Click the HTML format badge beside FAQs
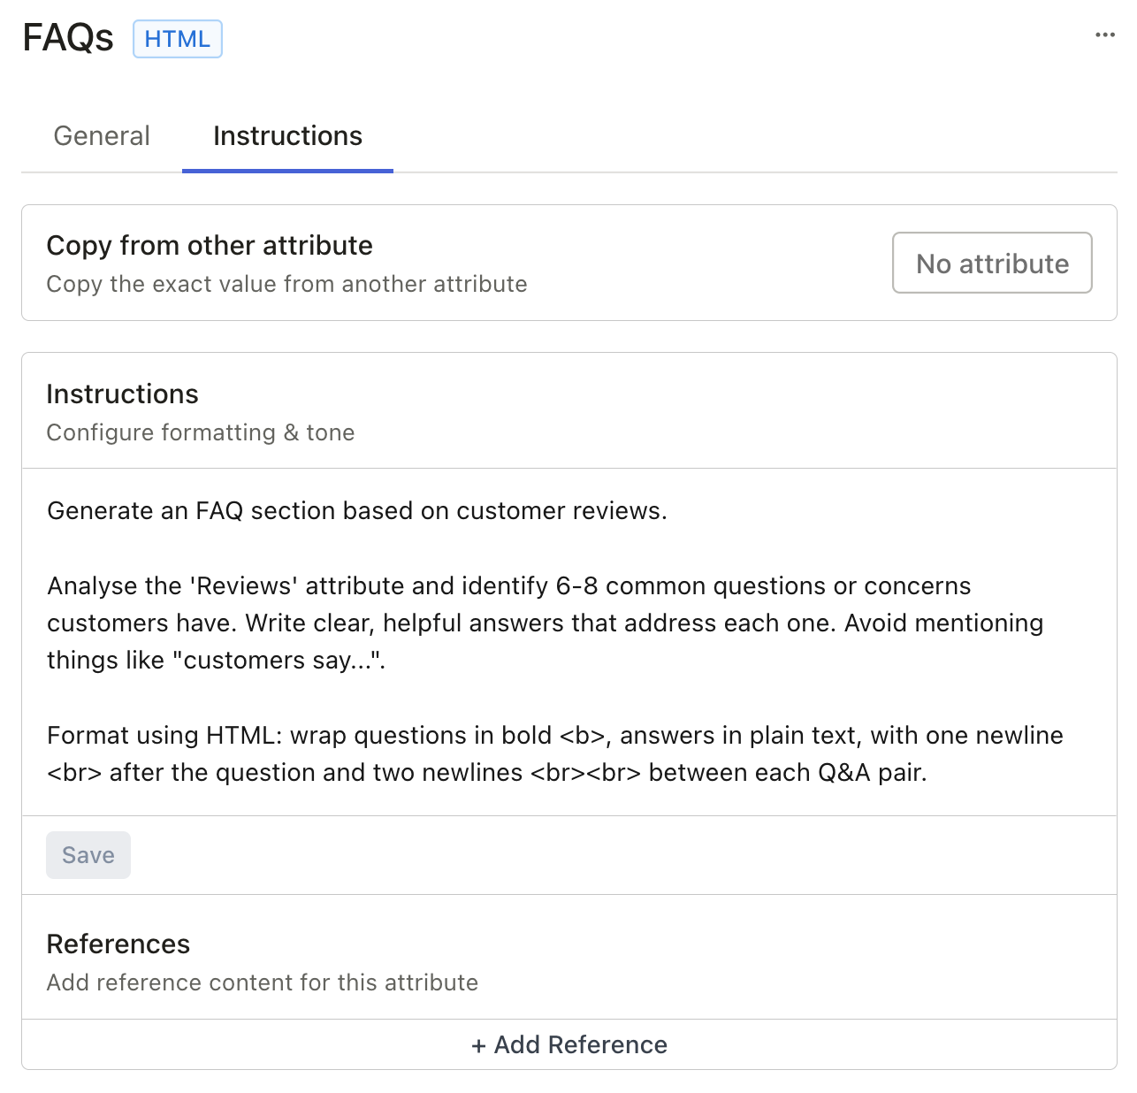Screen dimensions: 1137x1093 pos(177,39)
